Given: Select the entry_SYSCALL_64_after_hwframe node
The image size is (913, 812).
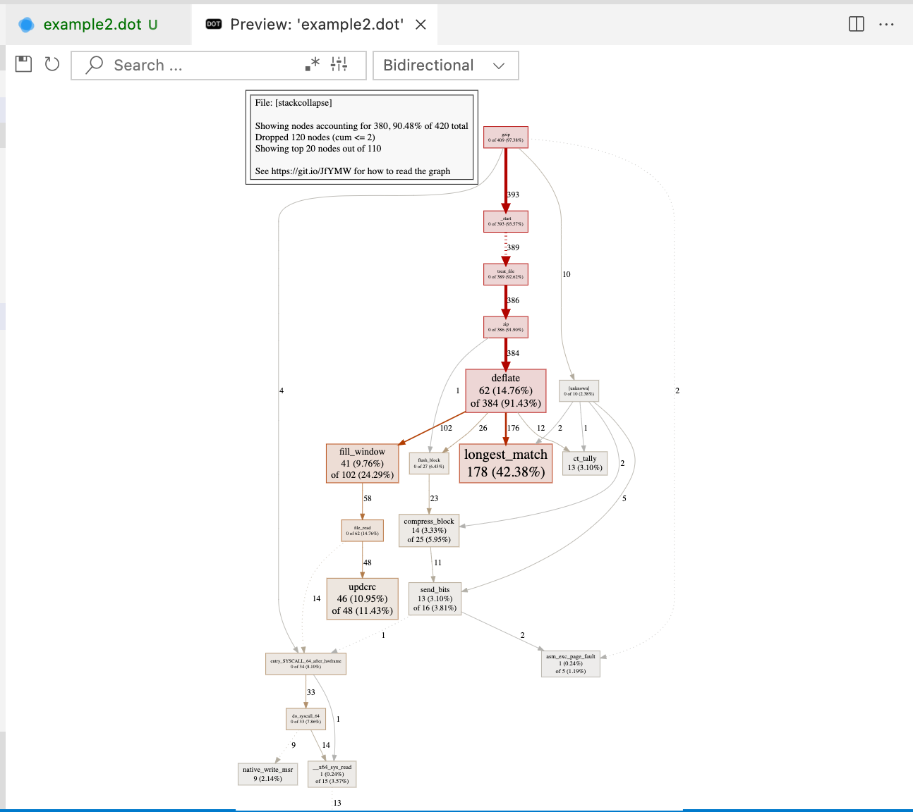Looking at the screenshot, I should (306, 664).
